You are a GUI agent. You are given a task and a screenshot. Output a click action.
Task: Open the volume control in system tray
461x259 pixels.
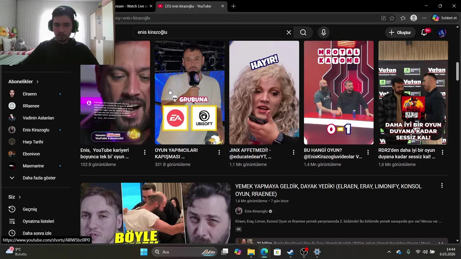425,252
